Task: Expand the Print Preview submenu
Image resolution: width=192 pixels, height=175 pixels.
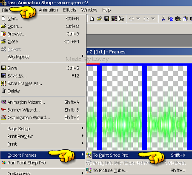Action: click(x=43, y=136)
